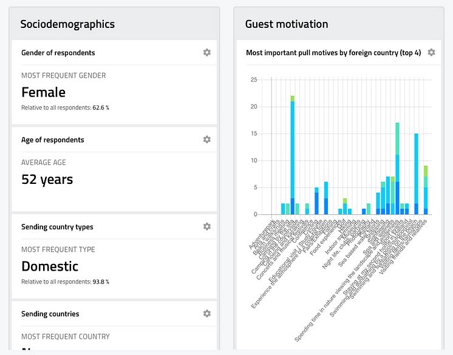Click the 'Gender of respondents' card title
This screenshot has height=355, width=453.
coord(58,53)
